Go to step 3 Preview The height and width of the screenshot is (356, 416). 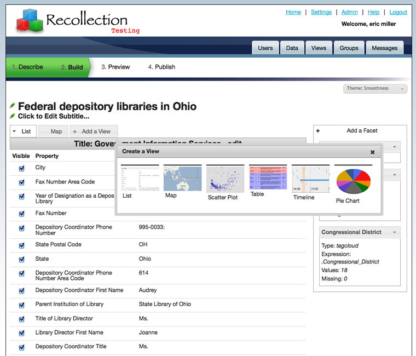pos(115,67)
